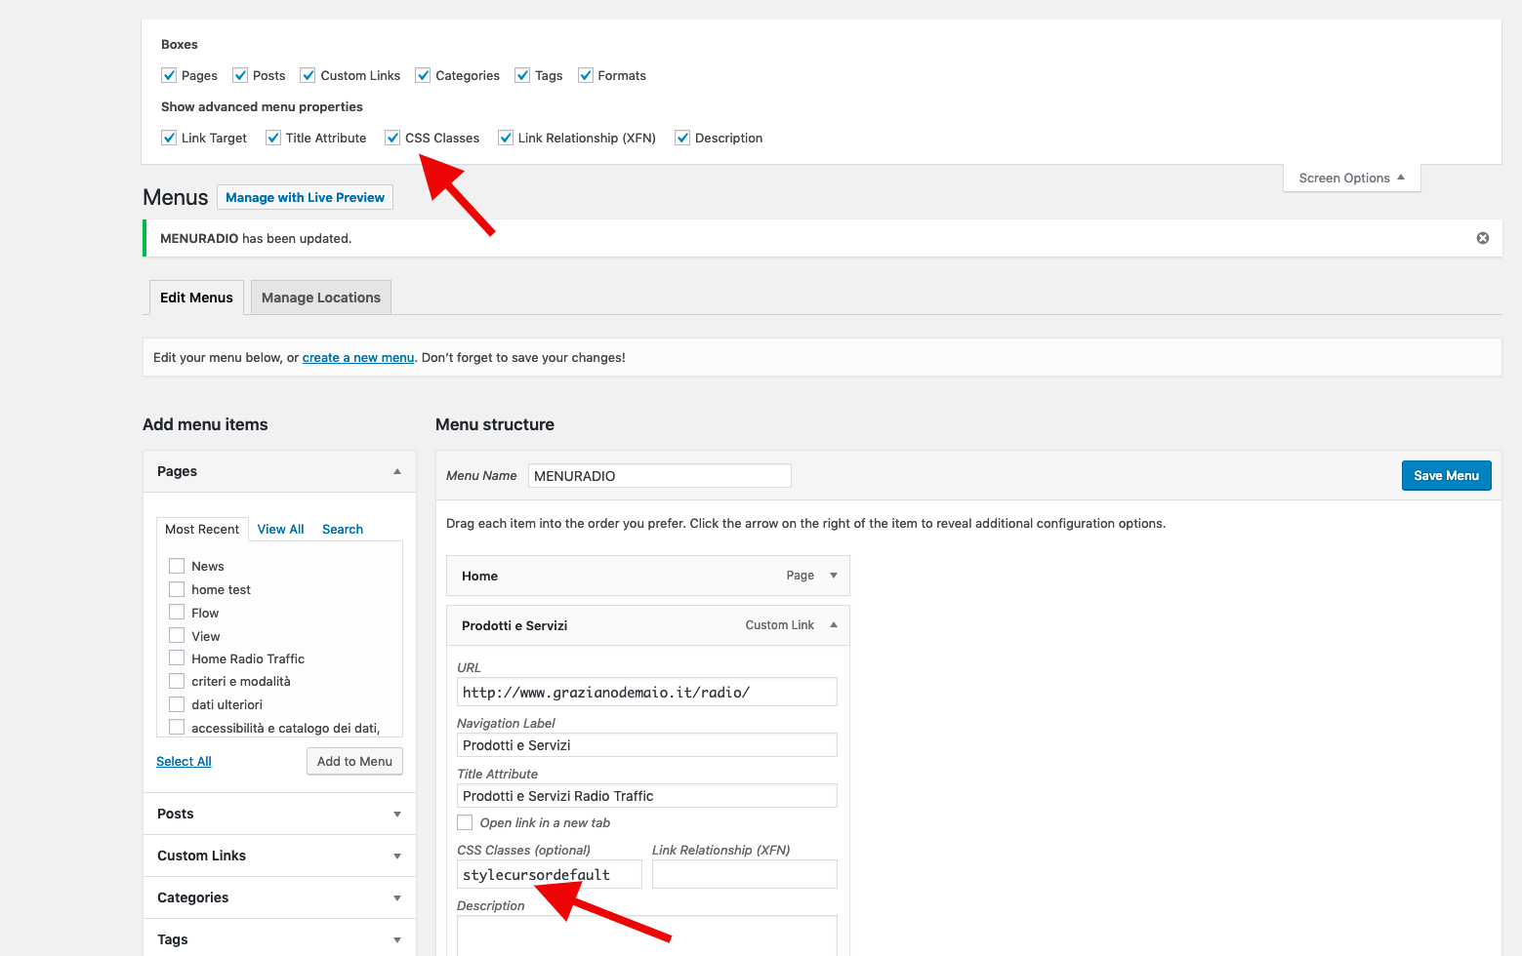The width and height of the screenshot is (1522, 956).
Task: Click the Description text area
Action: click(x=647, y=936)
